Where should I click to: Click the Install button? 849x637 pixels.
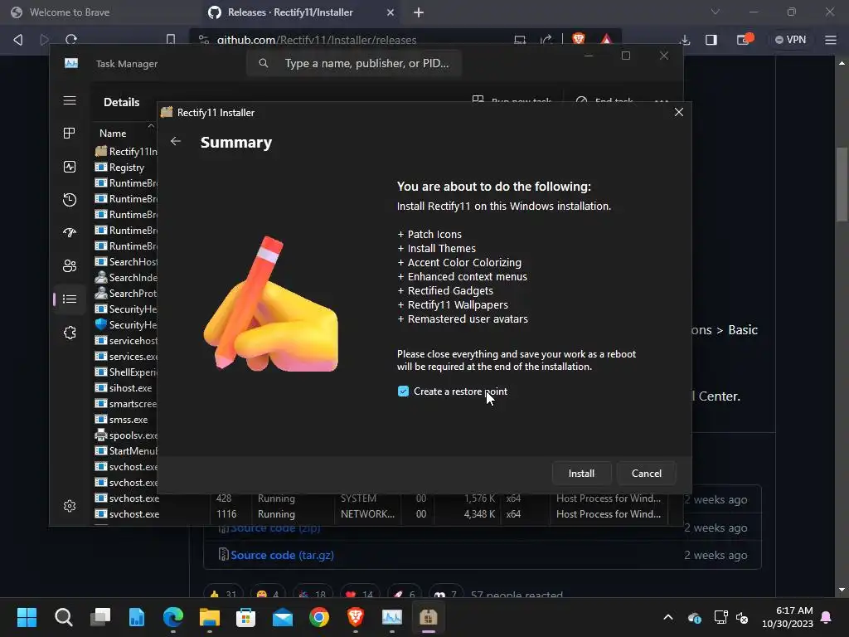point(581,474)
